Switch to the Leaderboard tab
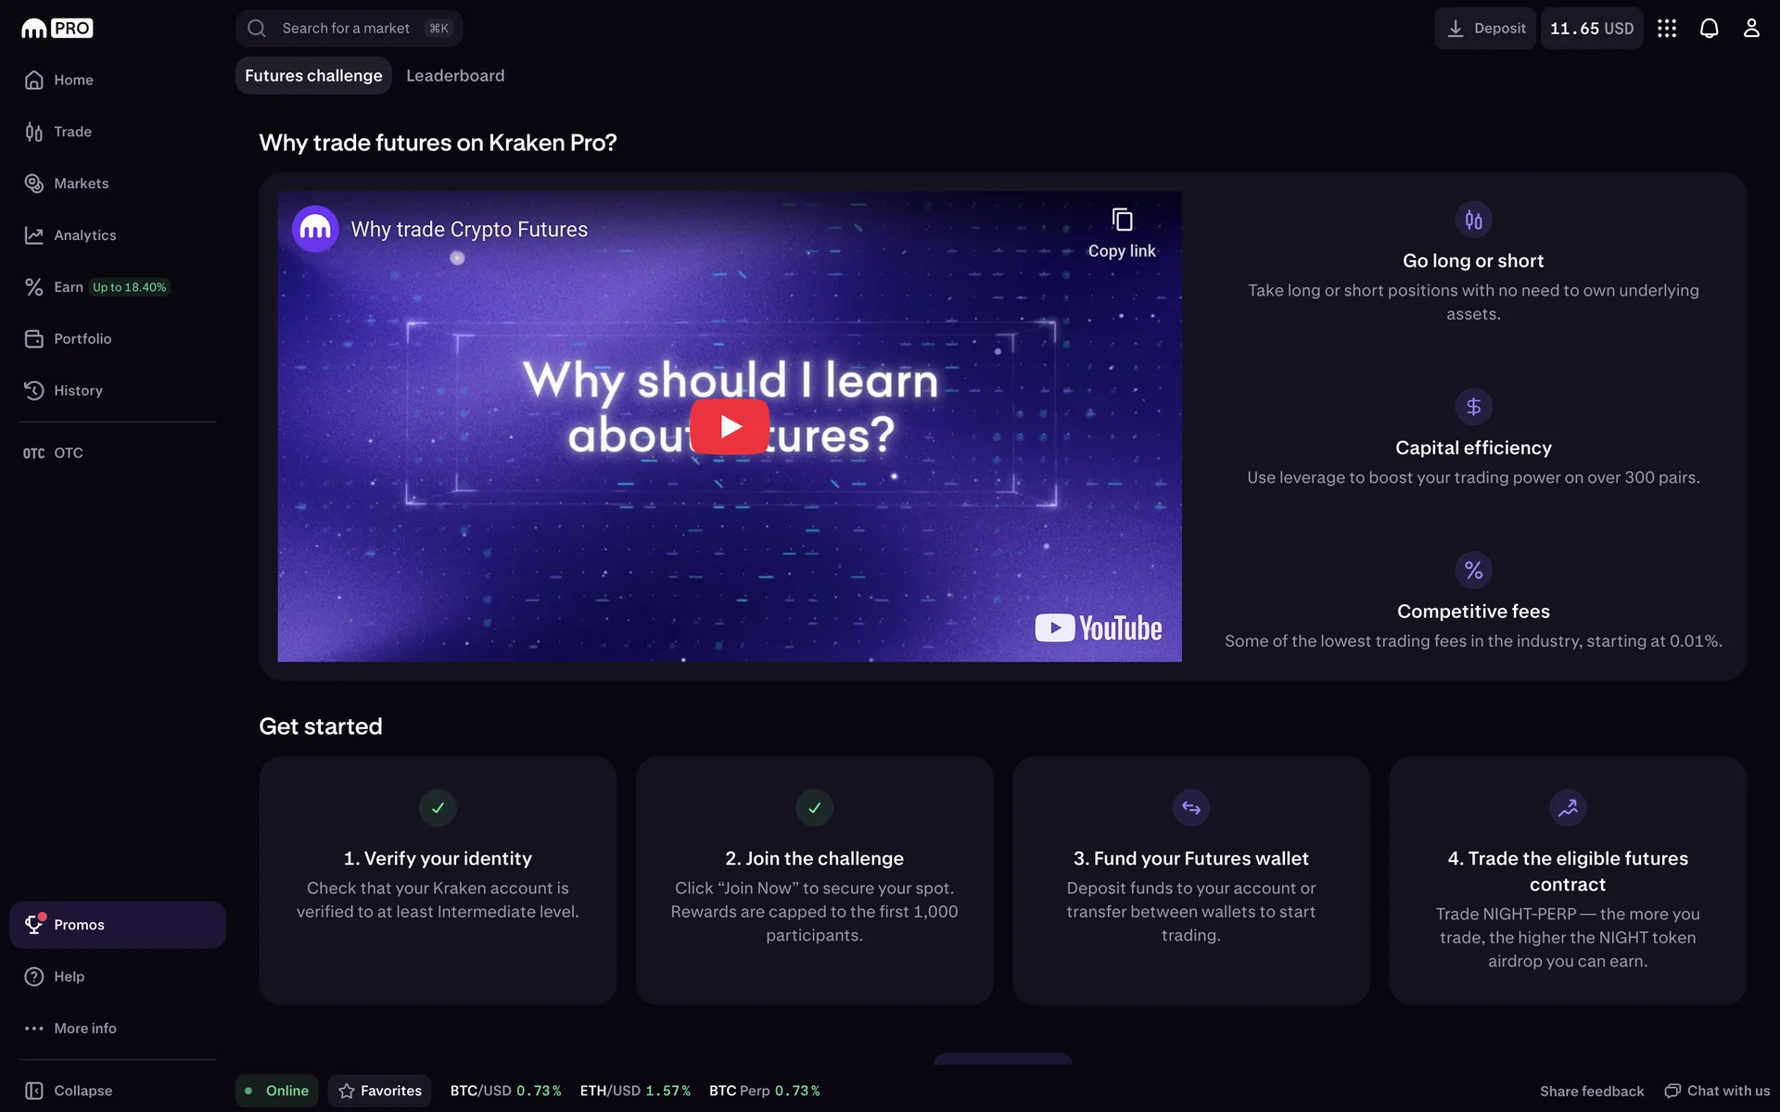Image resolution: width=1780 pixels, height=1112 pixels. point(455,76)
